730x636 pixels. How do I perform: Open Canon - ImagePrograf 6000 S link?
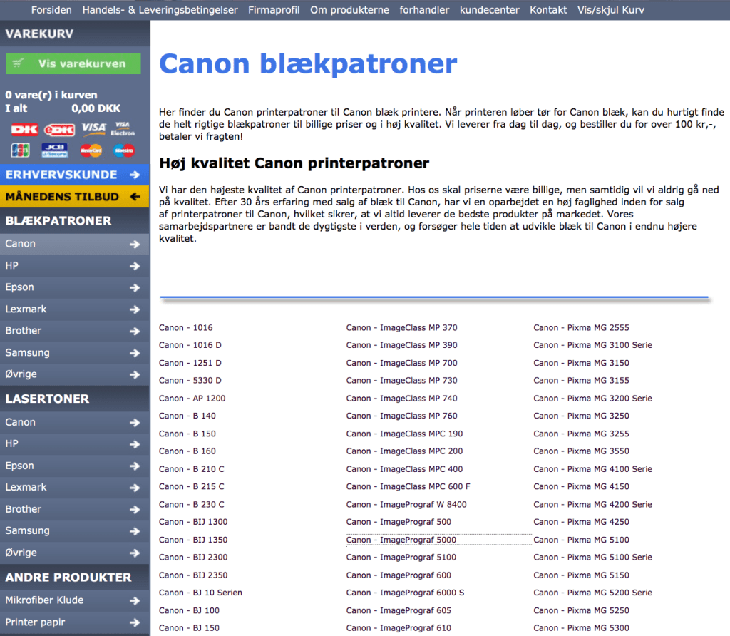click(405, 593)
